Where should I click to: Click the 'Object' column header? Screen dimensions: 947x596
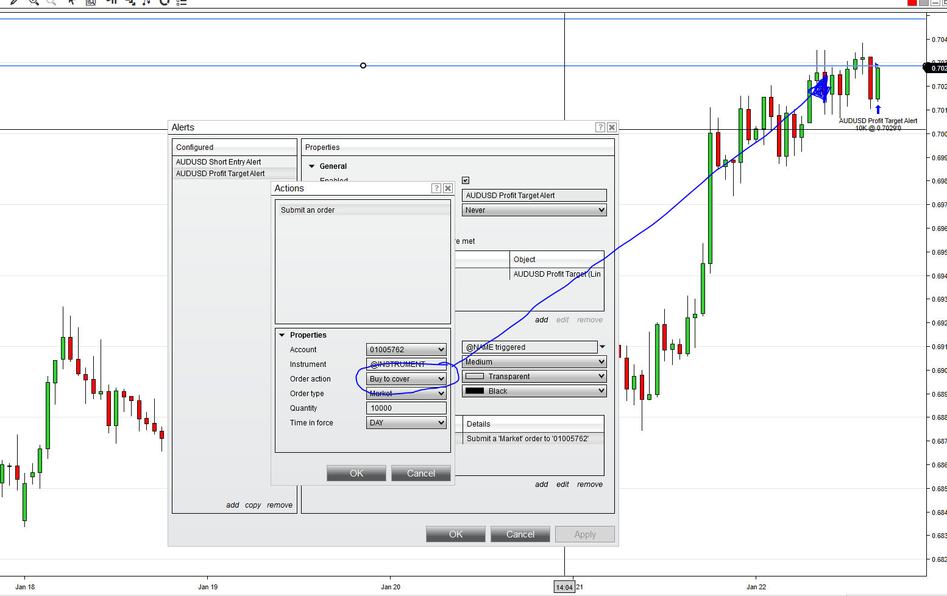tap(557, 260)
